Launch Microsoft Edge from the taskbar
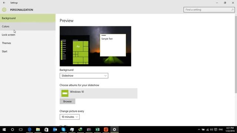This screenshot has height=133, width=237. 30,130
